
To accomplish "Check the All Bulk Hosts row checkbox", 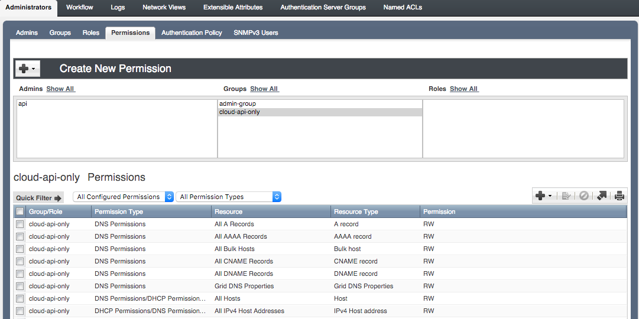I will pos(20,249).
